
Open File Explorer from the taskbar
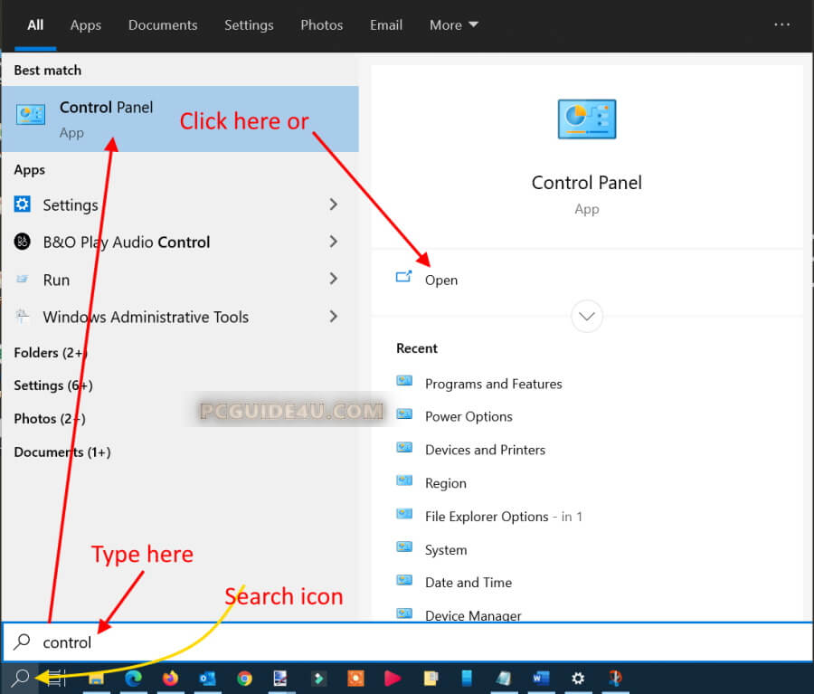tap(96, 678)
